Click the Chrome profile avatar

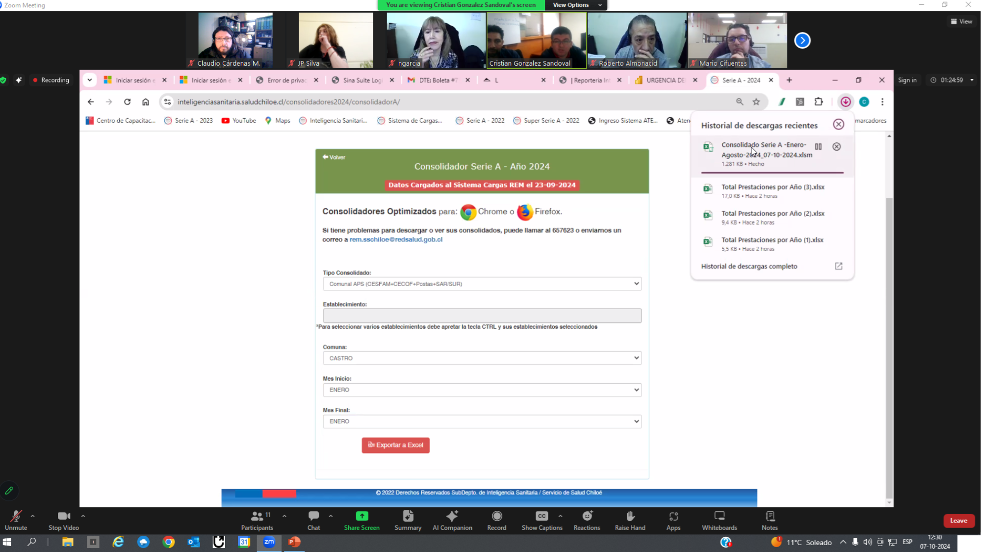(864, 102)
